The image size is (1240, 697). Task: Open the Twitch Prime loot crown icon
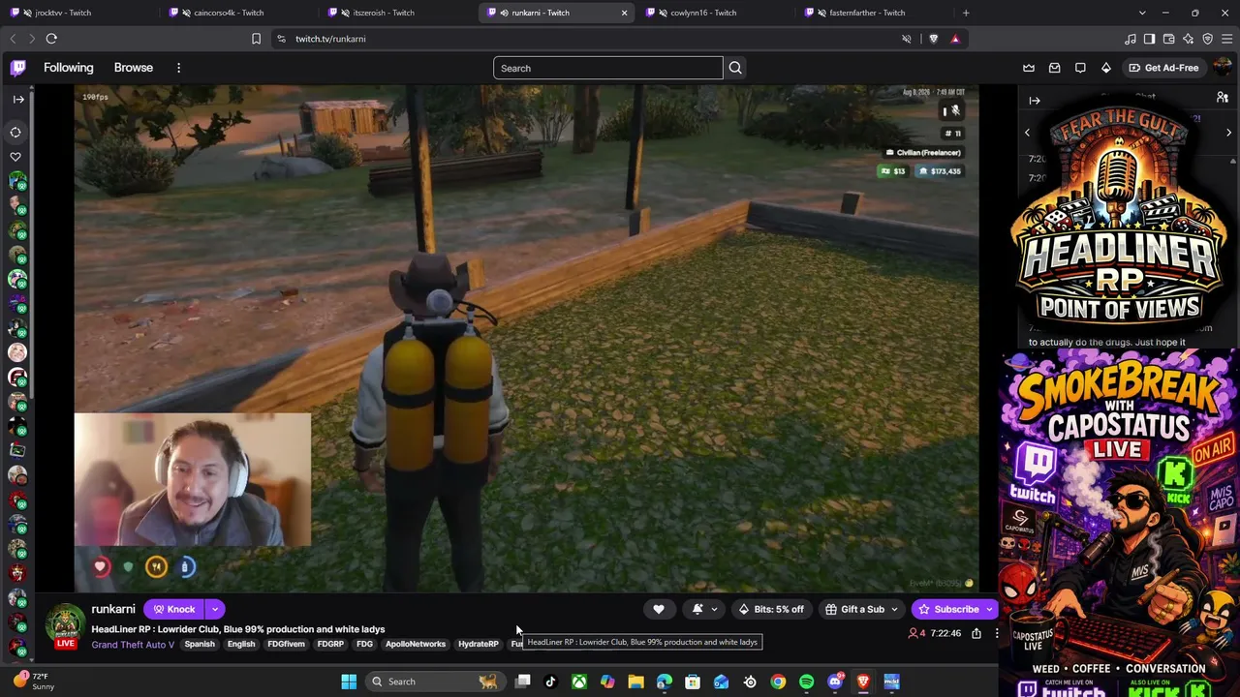pos(1029,68)
